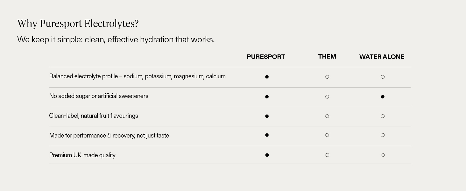Click the 'Premium UK-made quality' row label
Screen dimensions: 466x191
click(82, 155)
